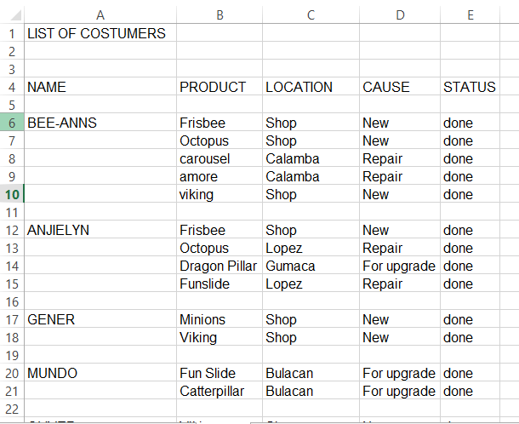519x424 pixels.
Task: Select the STATUS heading cell
Action: coord(469,87)
